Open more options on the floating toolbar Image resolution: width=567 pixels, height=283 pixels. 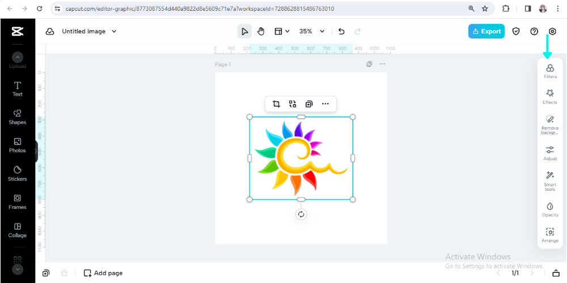[325, 104]
